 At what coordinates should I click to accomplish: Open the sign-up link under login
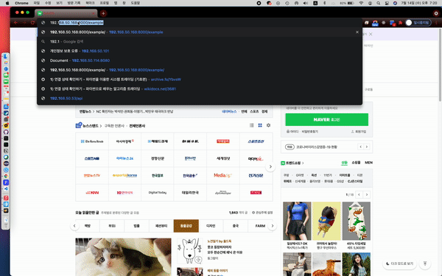[x=359, y=132]
